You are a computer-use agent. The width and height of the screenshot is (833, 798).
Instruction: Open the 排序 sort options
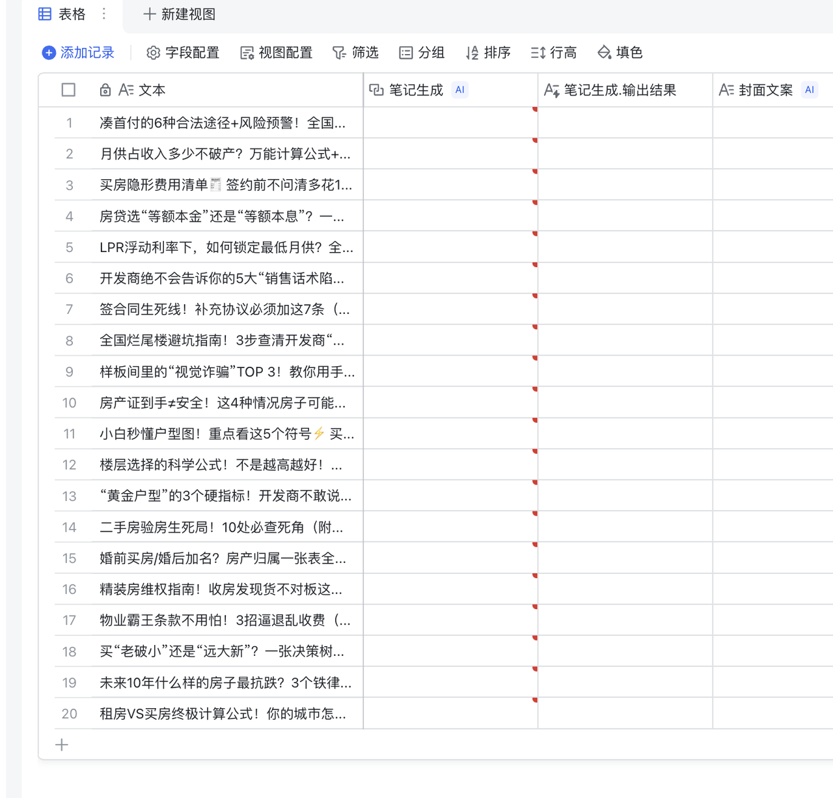coord(489,53)
